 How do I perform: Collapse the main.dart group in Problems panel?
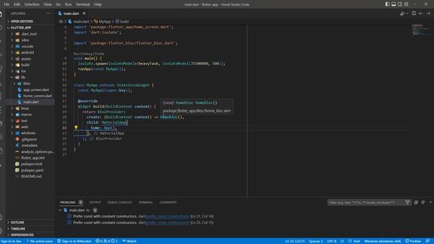pos(60,210)
